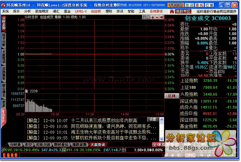
Task: Open the 基金 menu
Action: tap(67, 11)
